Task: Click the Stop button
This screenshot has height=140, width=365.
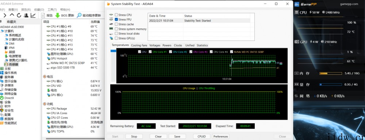Action: tap(134, 136)
